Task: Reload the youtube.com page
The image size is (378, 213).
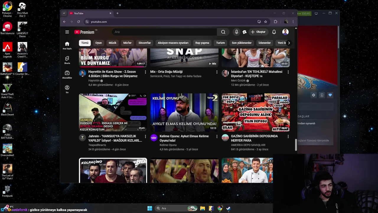Action: pyautogui.click(x=79, y=22)
